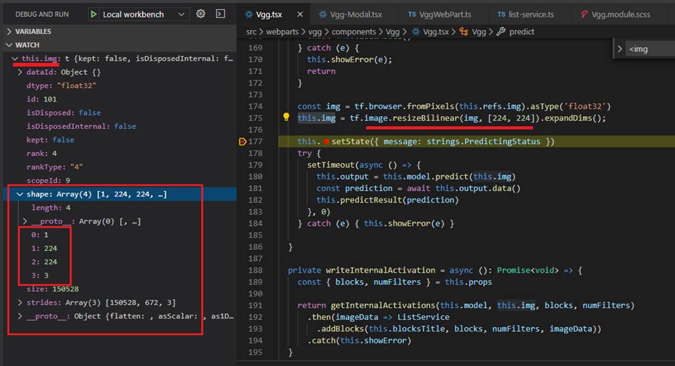Click the DEBUG AND RUN panel title
The image size is (675, 366).
pyautogui.click(x=42, y=14)
